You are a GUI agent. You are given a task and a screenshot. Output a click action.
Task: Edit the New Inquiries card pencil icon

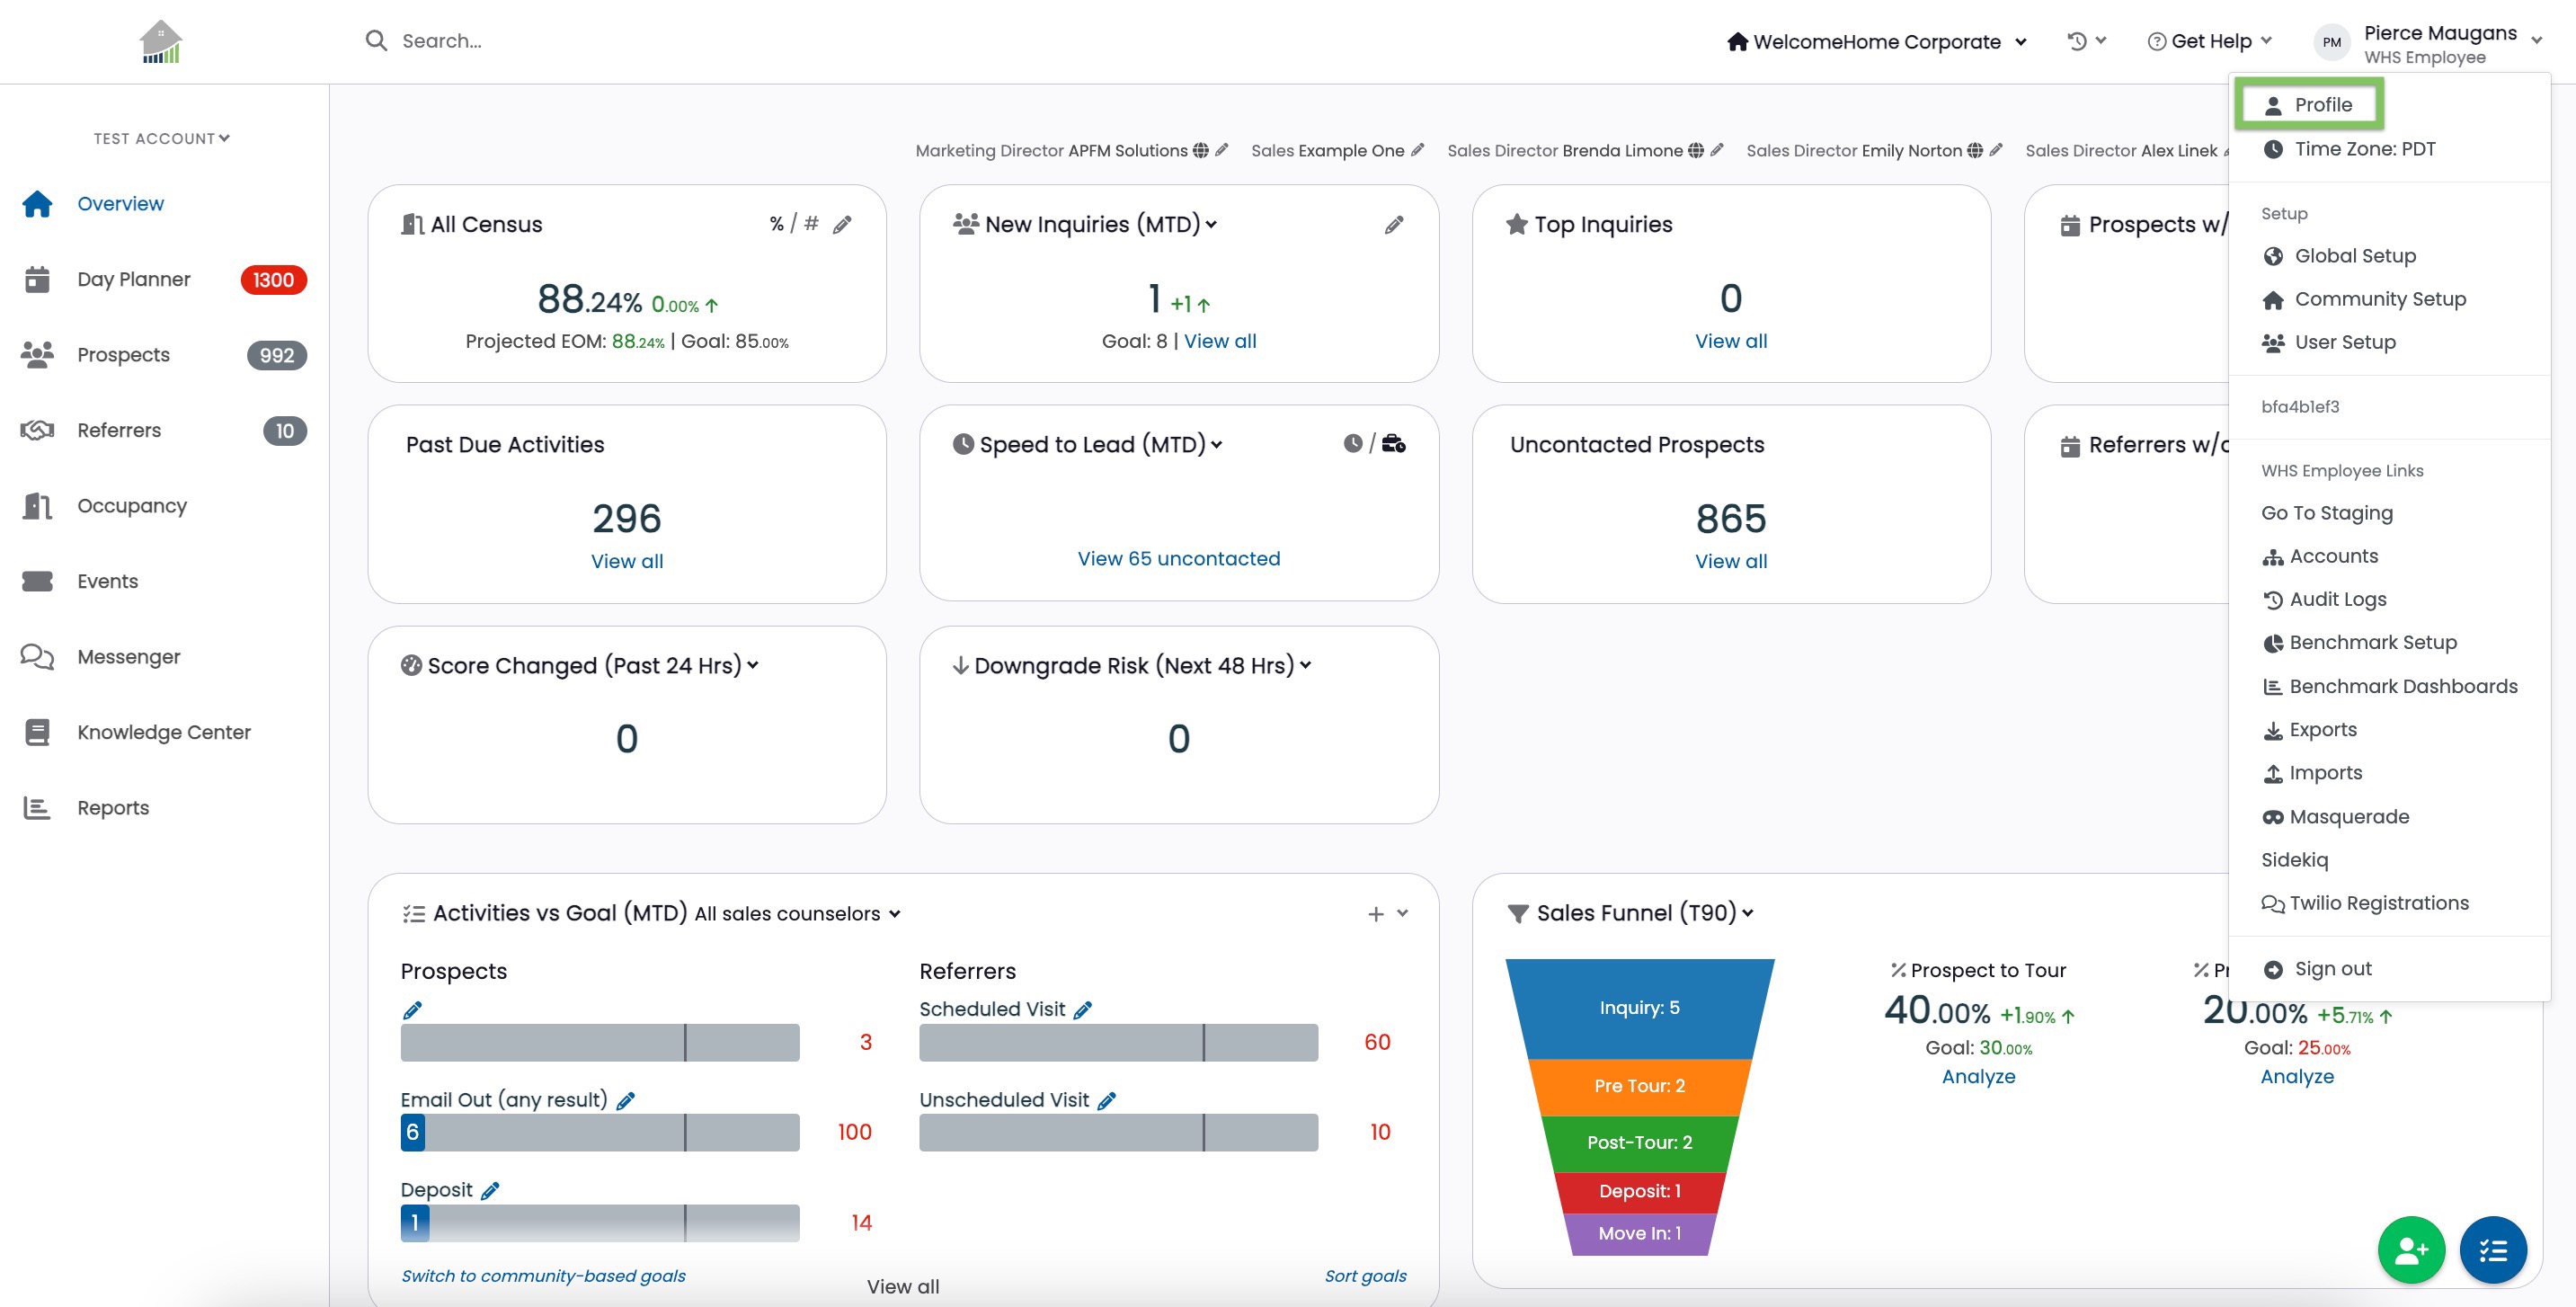coord(1394,224)
